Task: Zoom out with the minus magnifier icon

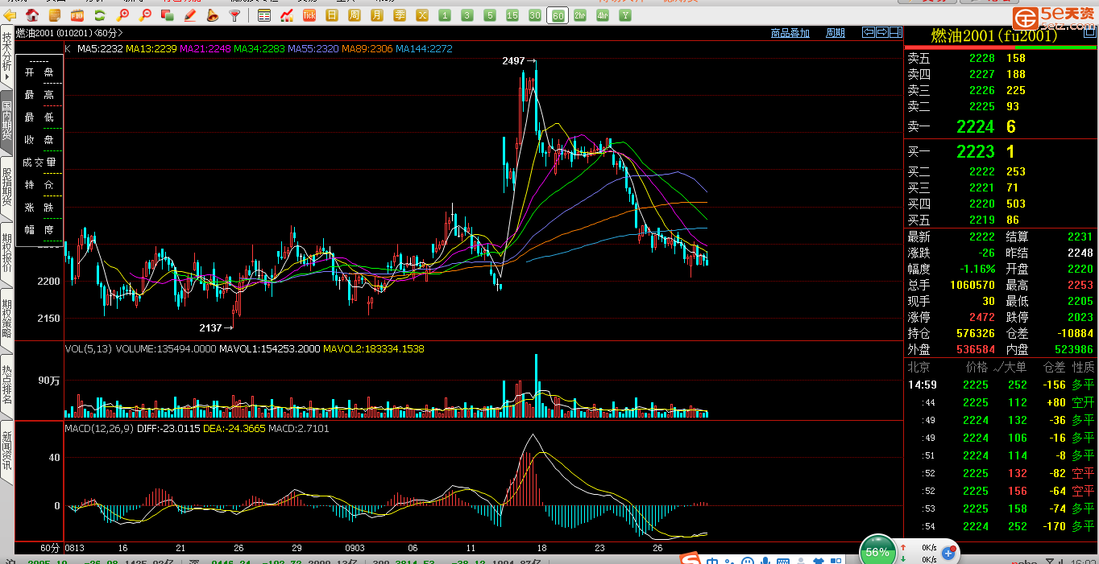Action: 145,15
